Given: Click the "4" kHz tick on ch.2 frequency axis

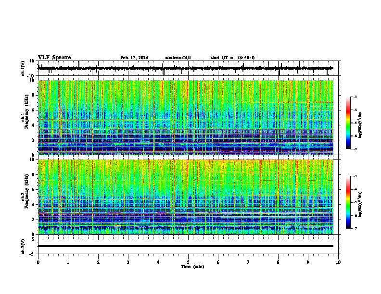Looking at the screenshot, I should 33,205.
